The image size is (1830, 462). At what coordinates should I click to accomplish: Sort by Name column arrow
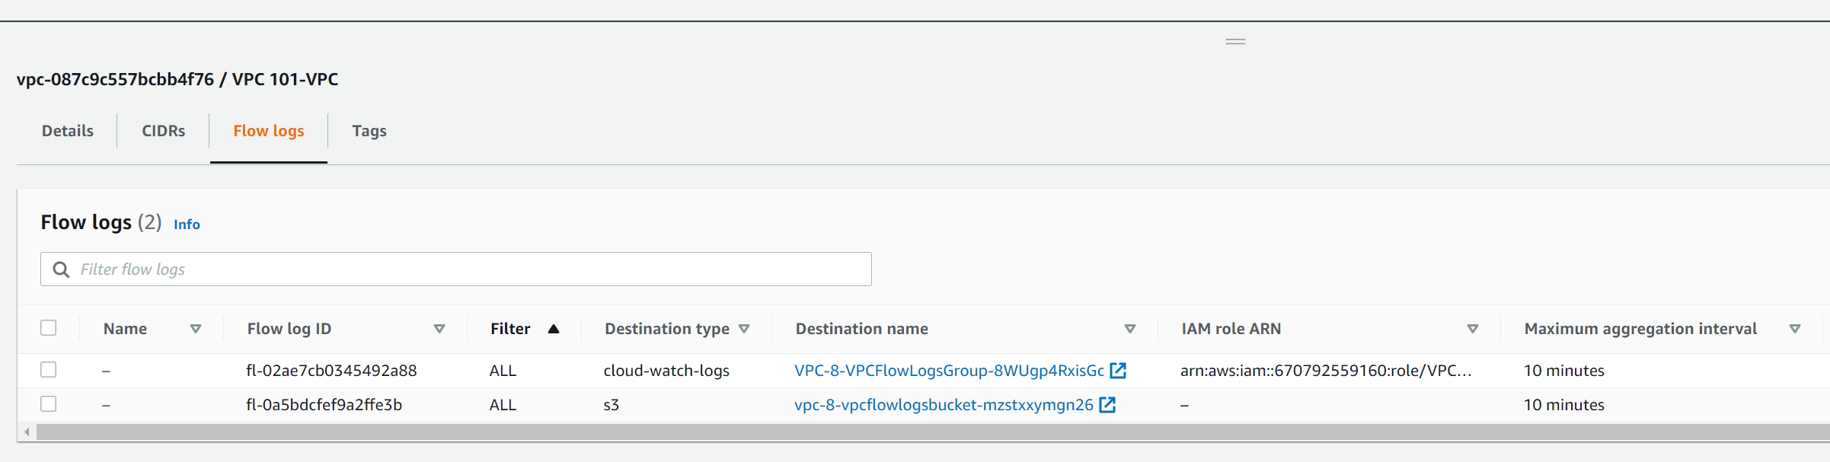click(x=196, y=329)
